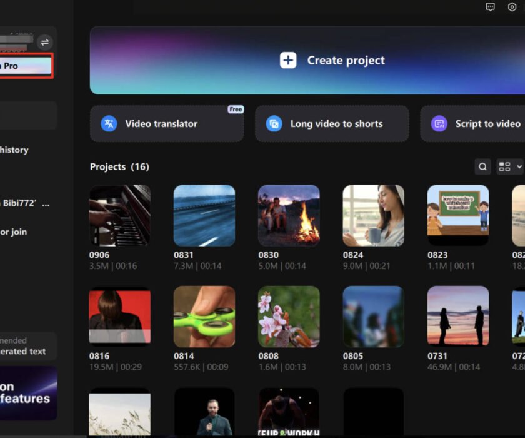Open project 0814 fidget spinner thumbnail

point(204,317)
